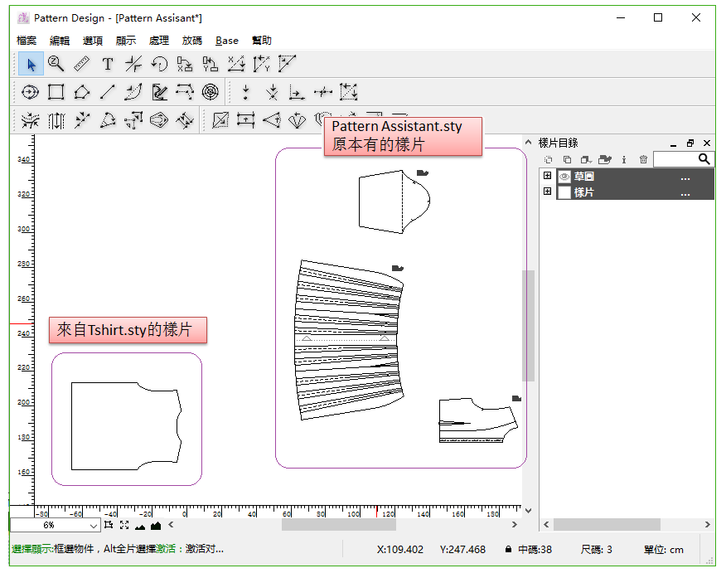Toggle visibility eye for 草圖 layer
The height and width of the screenshot is (573, 726).
[x=564, y=177]
